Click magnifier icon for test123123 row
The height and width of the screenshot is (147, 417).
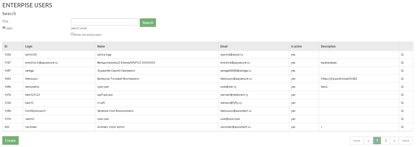pyautogui.click(x=402, y=95)
